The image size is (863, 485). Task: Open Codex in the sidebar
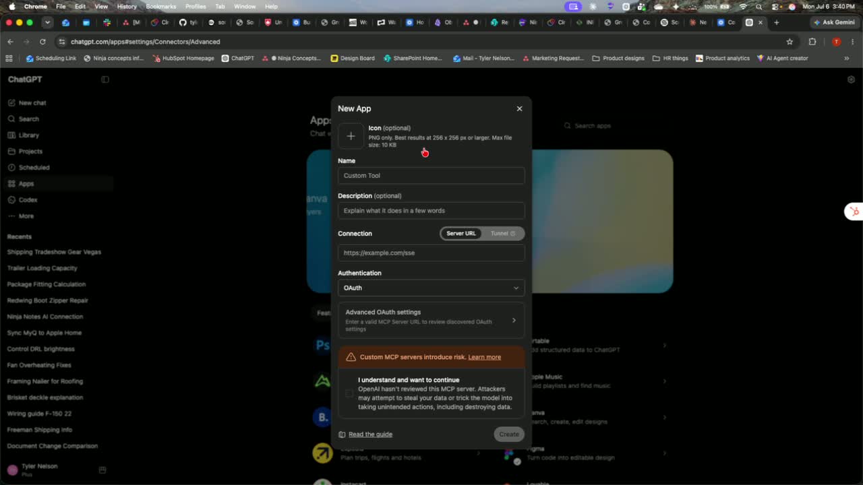28,200
